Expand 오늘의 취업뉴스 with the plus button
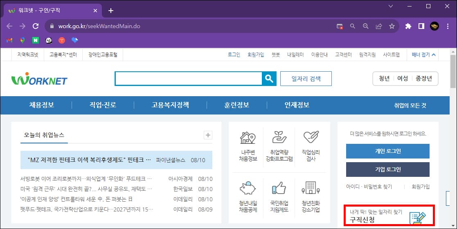The width and height of the screenshot is (457, 229). pos(208,135)
